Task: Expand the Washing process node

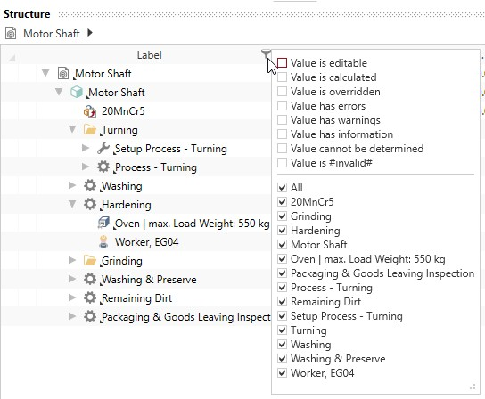Action: [72, 185]
